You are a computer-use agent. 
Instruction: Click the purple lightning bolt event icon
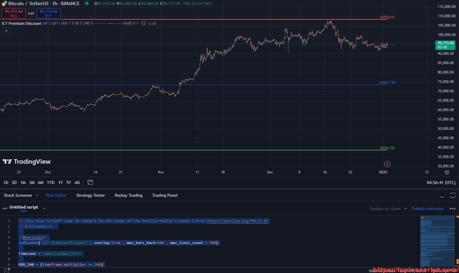tap(387, 164)
